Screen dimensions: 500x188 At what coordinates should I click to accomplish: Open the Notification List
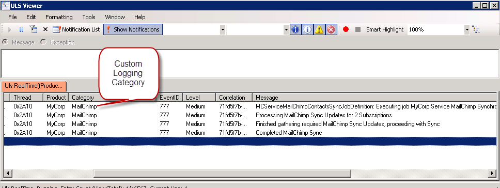(x=76, y=29)
